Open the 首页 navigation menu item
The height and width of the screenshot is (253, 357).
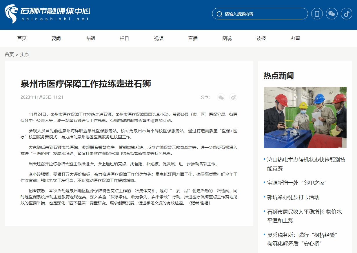click(x=22, y=38)
